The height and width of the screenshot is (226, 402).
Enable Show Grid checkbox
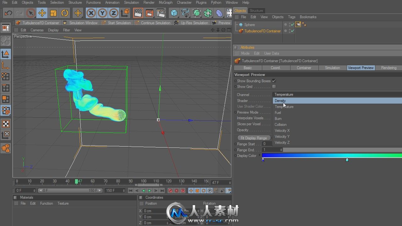click(274, 87)
